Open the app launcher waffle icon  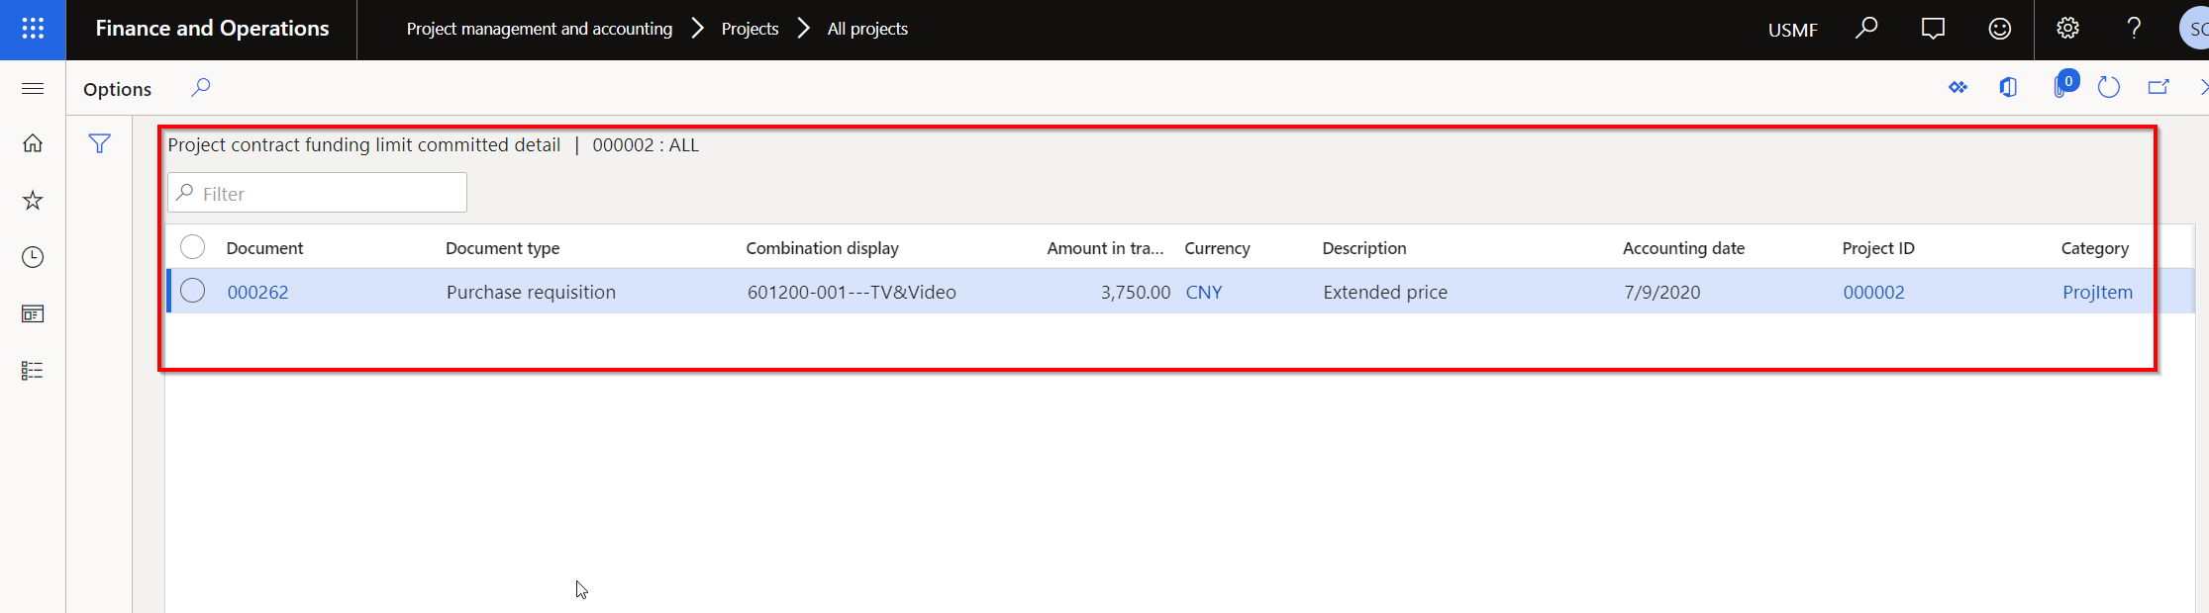(x=33, y=29)
